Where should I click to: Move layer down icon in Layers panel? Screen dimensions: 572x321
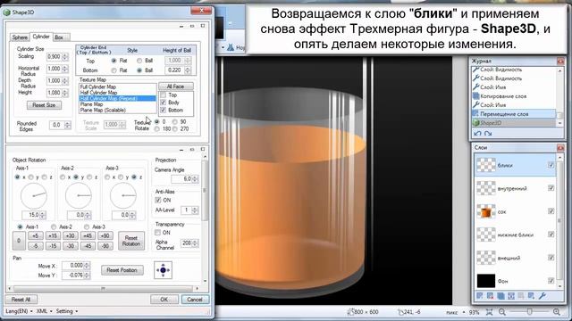pos(532,296)
